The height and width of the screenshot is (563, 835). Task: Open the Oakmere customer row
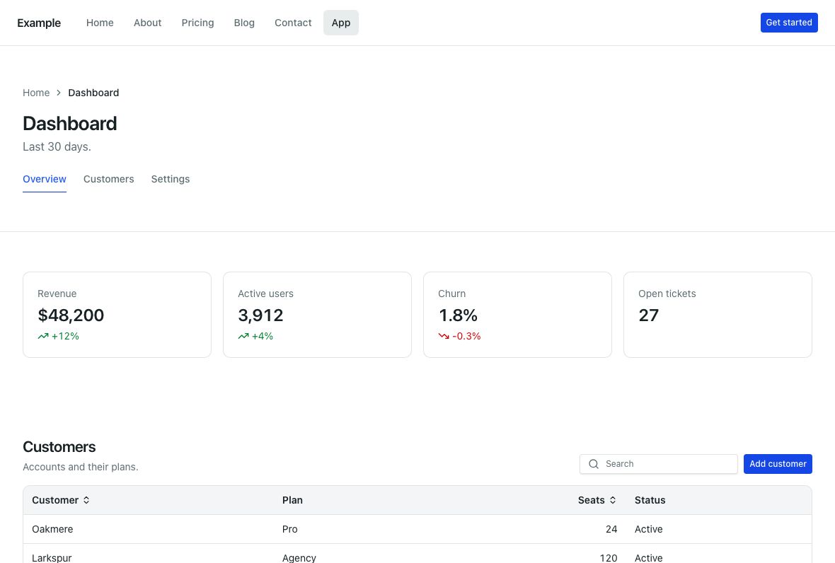(x=417, y=529)
